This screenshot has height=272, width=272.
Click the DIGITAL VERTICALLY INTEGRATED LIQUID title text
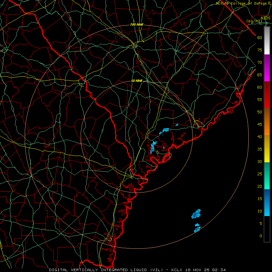pyautogui.click(x=106, y=270)
